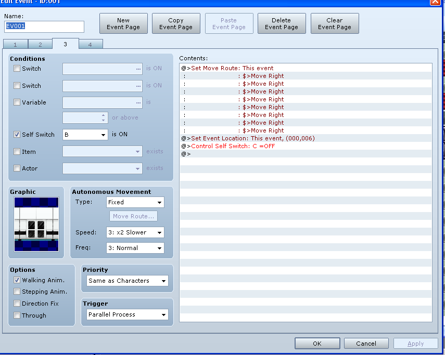445x355 pixels.
Task: Open the Speed dropdown
Action: click(x=135, y=232)
